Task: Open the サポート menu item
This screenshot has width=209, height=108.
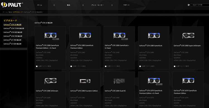Action: [126, 5]
